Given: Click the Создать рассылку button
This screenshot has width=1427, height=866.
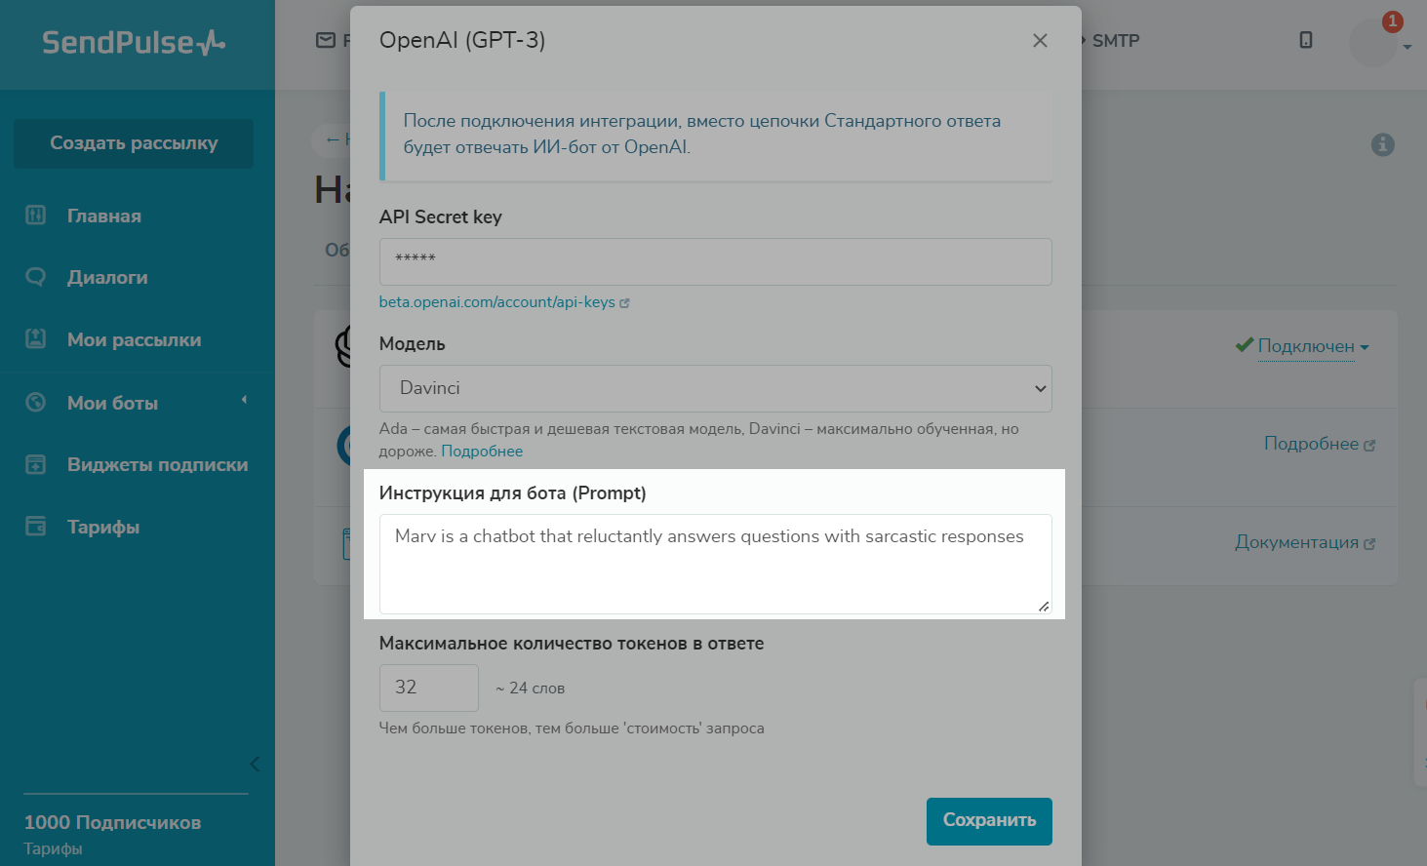Looking at the screenshot, I should click(134, 143).
